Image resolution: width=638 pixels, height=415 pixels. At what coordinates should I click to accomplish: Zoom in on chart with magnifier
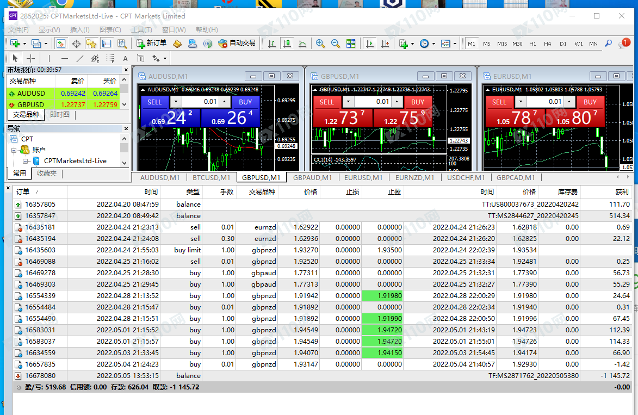click(320, 44)
